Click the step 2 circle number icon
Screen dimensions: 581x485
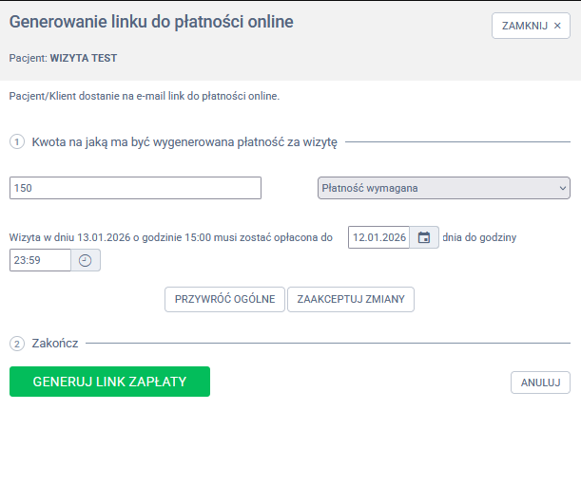pyautogui.click(x=17, y=343)
